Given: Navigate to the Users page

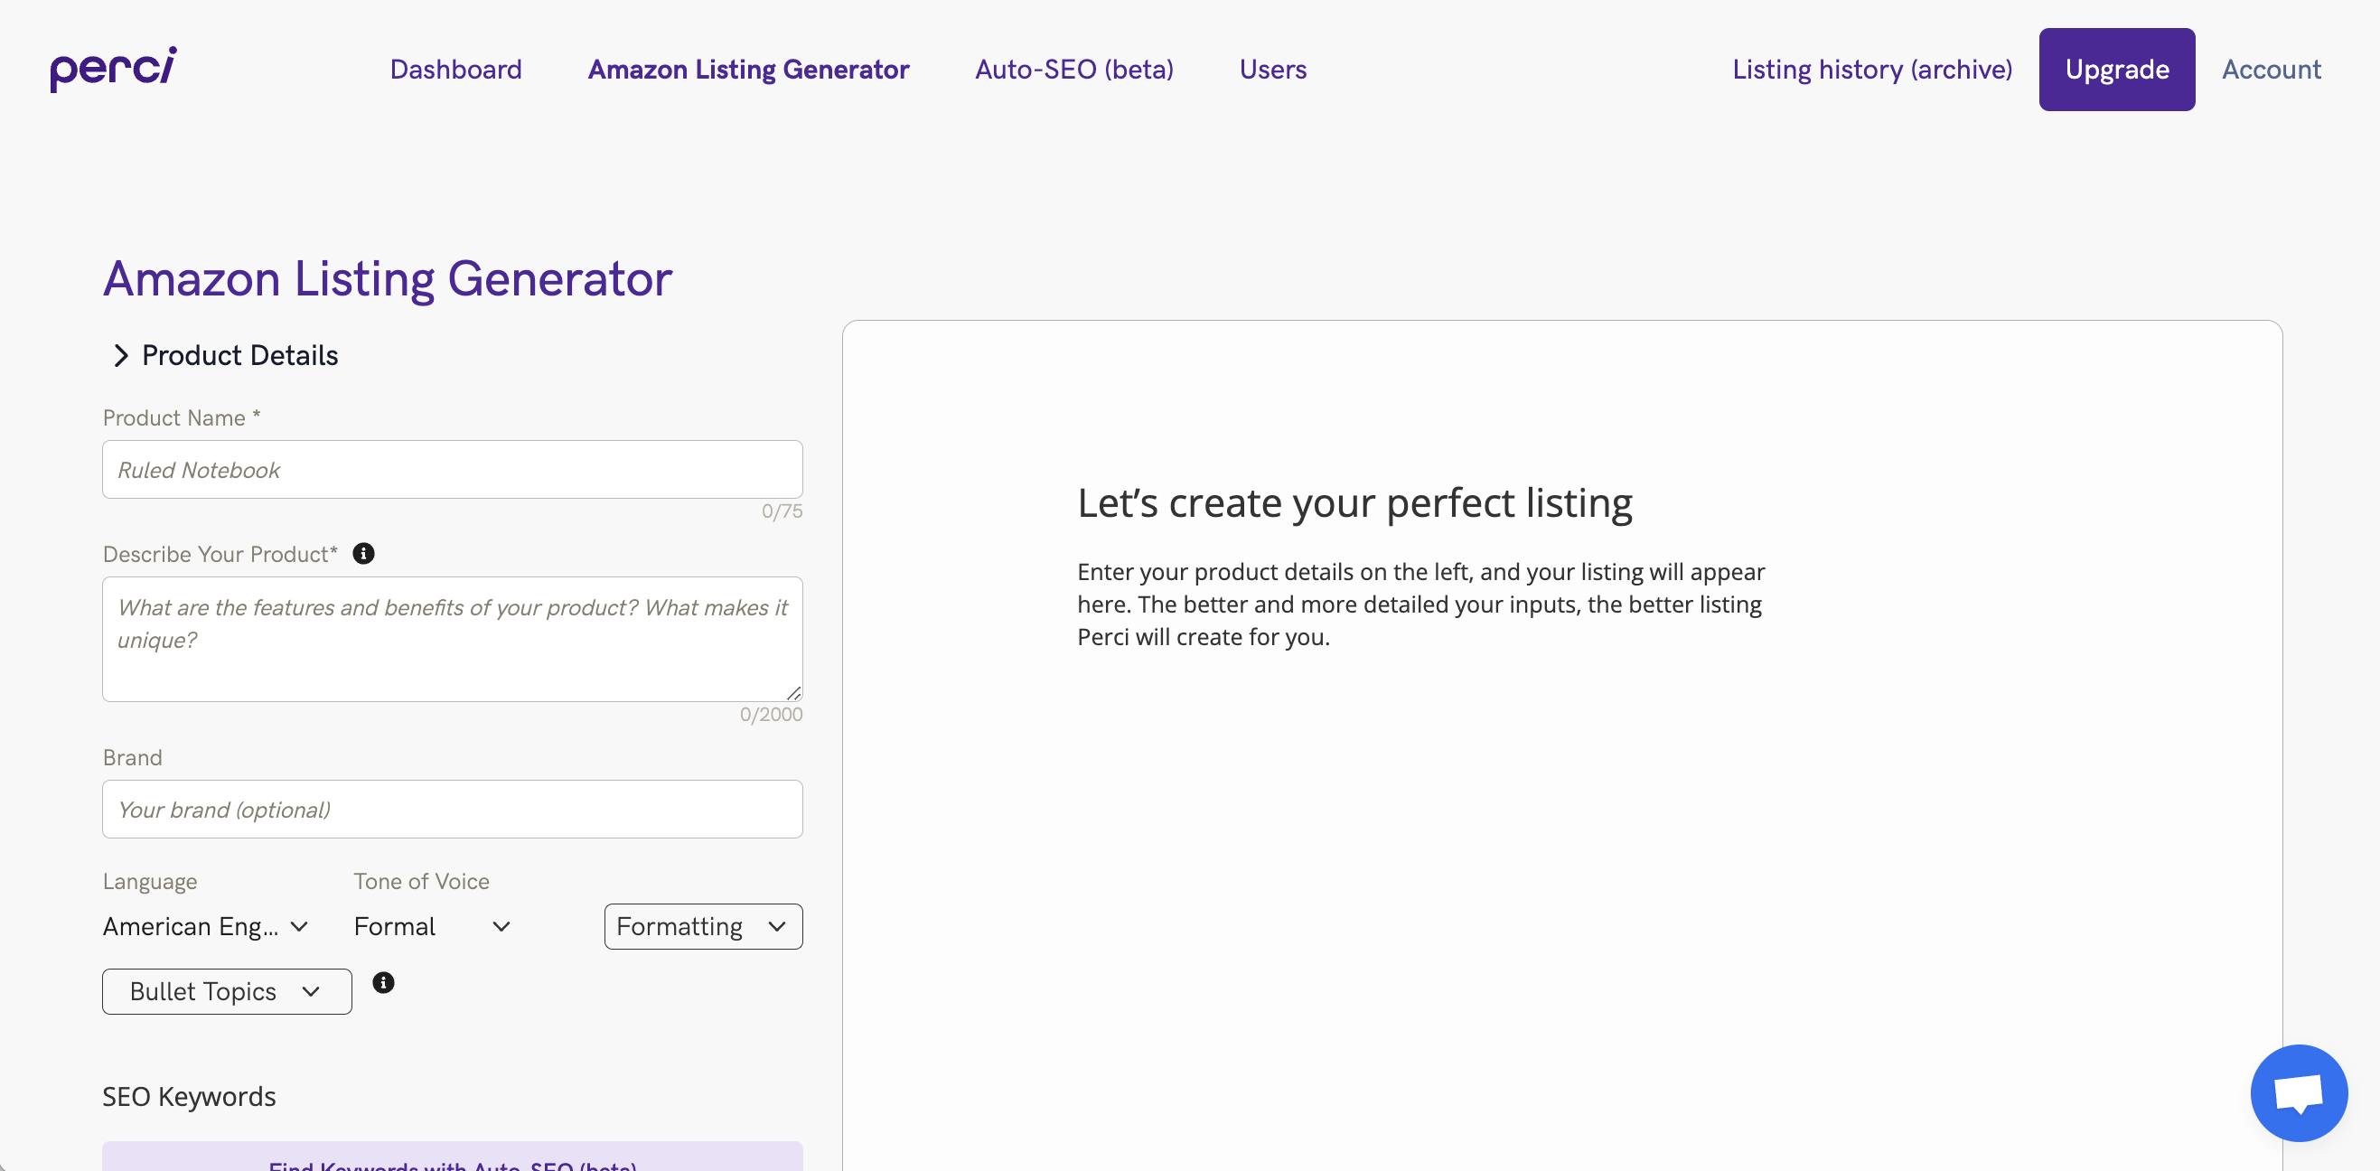Looking at the screenshot, I should click(1272, 70).
